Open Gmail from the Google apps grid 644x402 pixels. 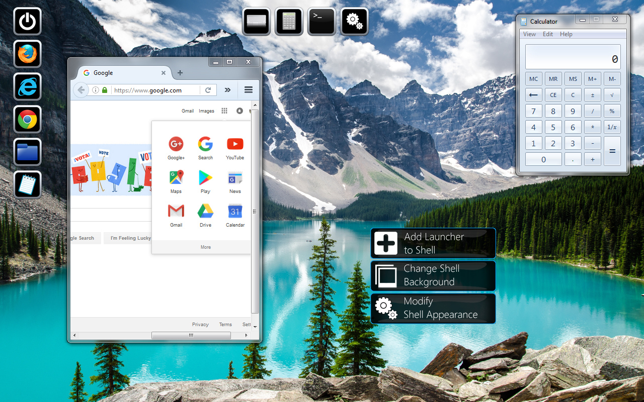click(x=176, y=212)
